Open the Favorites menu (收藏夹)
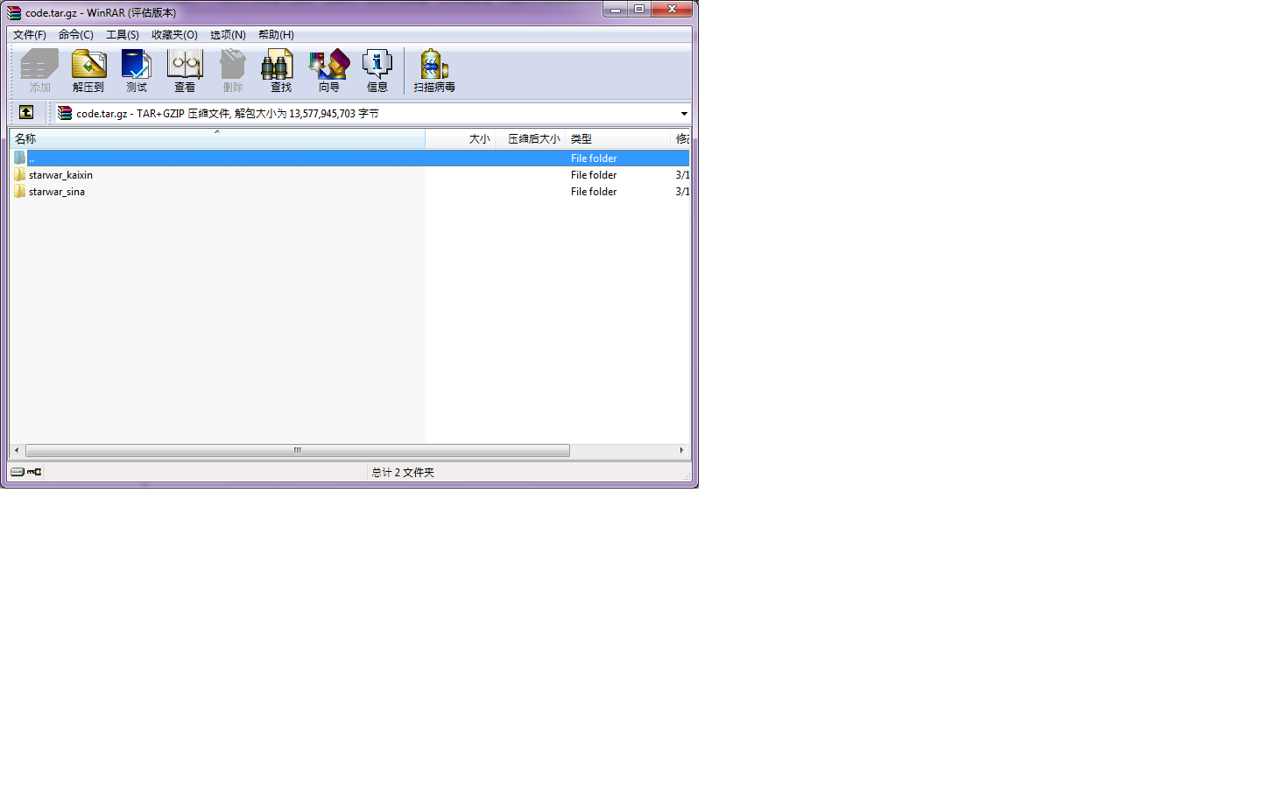Image resolution: width=1261 pixels, height=788 pixels. click(x=174, y=35)
